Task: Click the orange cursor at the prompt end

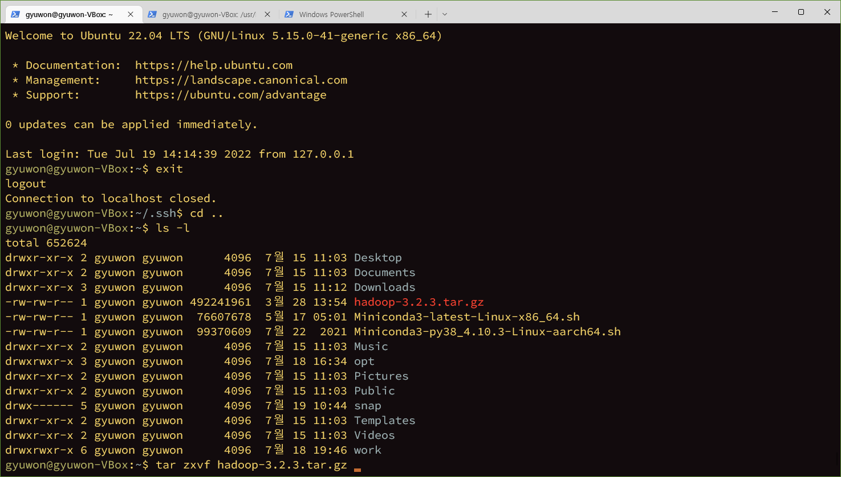Action: (x=357, y=470)
